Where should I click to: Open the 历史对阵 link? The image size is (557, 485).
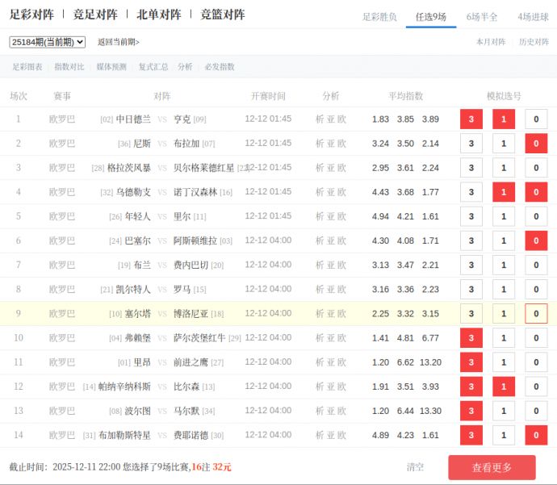click(x=534, y=42)
